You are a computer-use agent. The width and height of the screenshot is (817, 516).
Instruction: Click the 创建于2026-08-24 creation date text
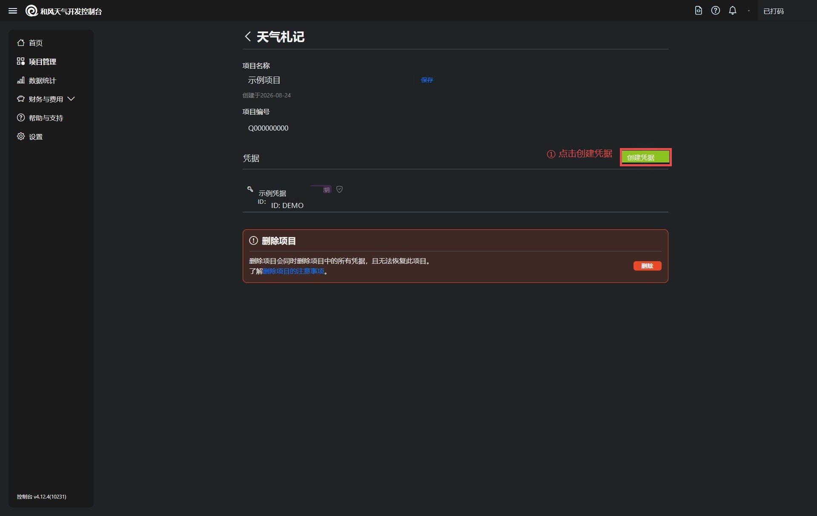tap(267, 95)
